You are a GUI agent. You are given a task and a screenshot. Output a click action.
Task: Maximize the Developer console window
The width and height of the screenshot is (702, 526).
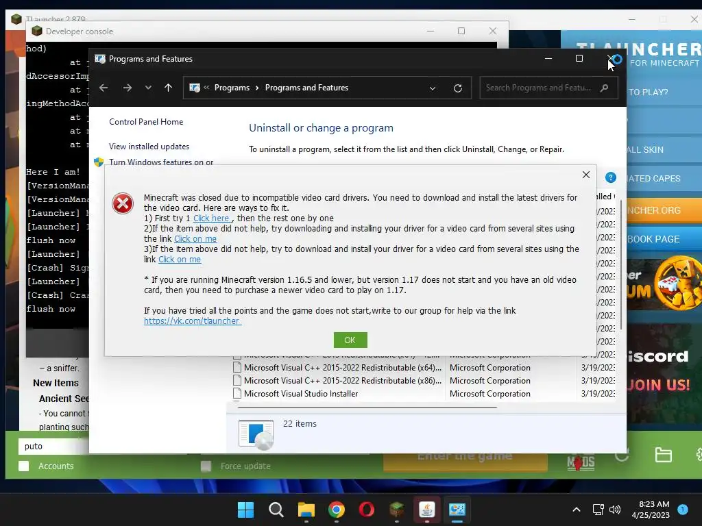click(x=461, y=31)
